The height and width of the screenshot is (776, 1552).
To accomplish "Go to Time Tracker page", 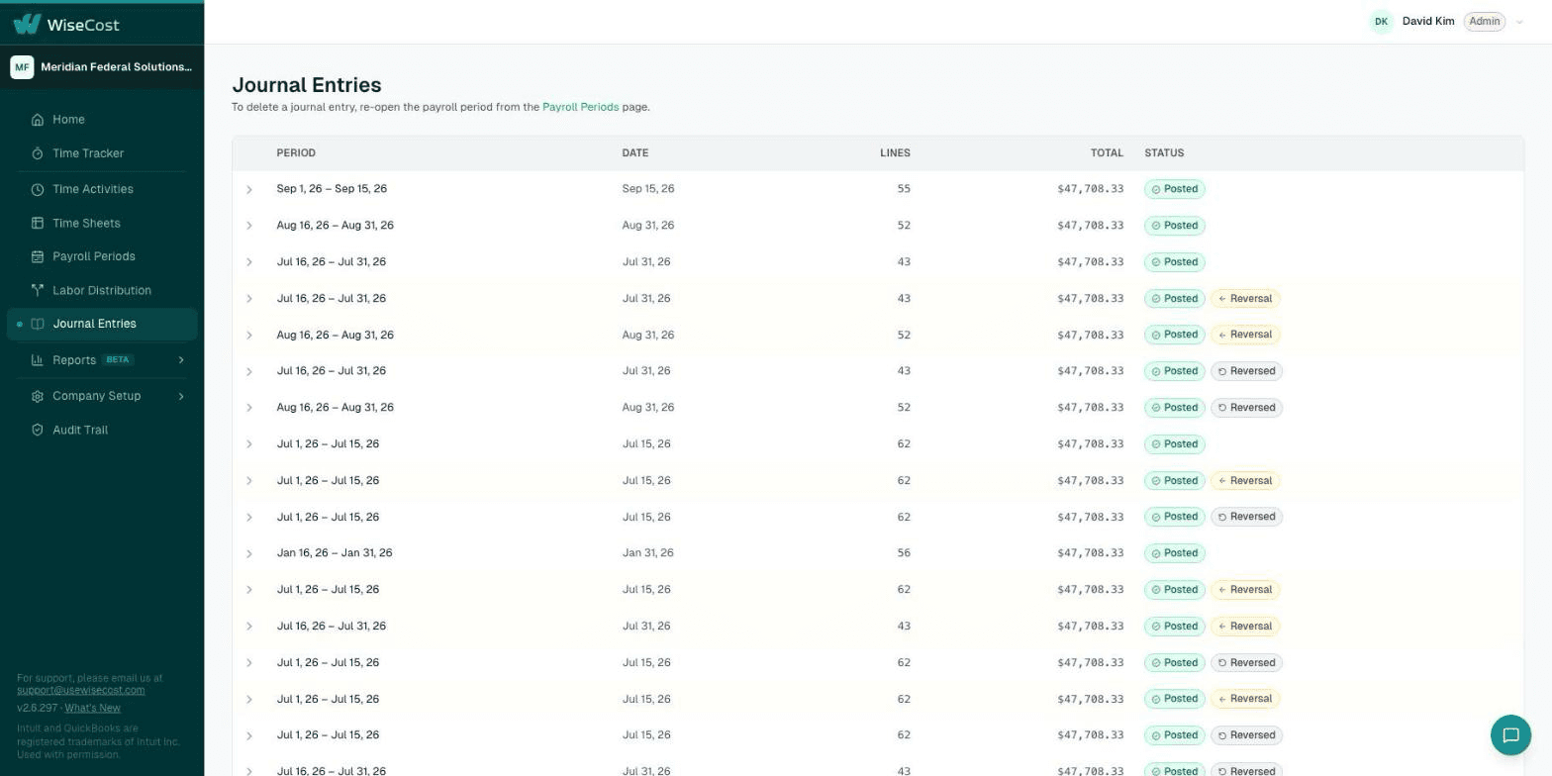I will [x=102, y=153].
